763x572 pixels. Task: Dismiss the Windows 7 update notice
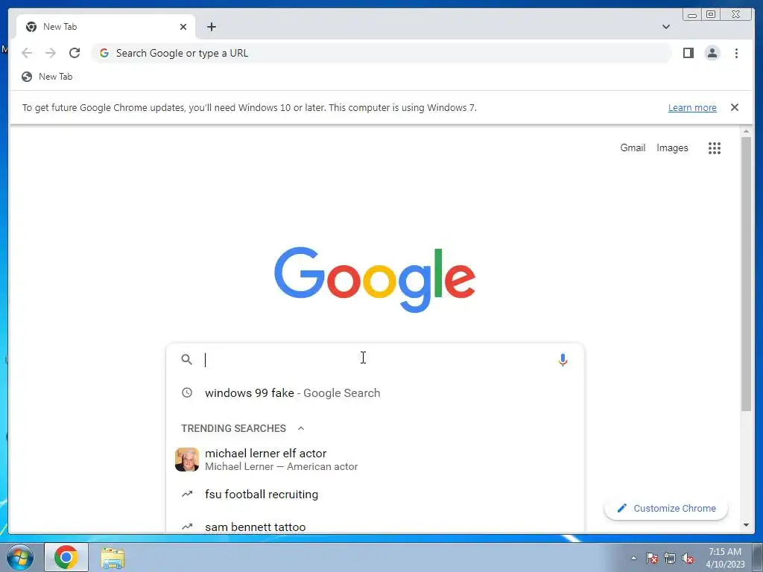(x=734, y=107)
